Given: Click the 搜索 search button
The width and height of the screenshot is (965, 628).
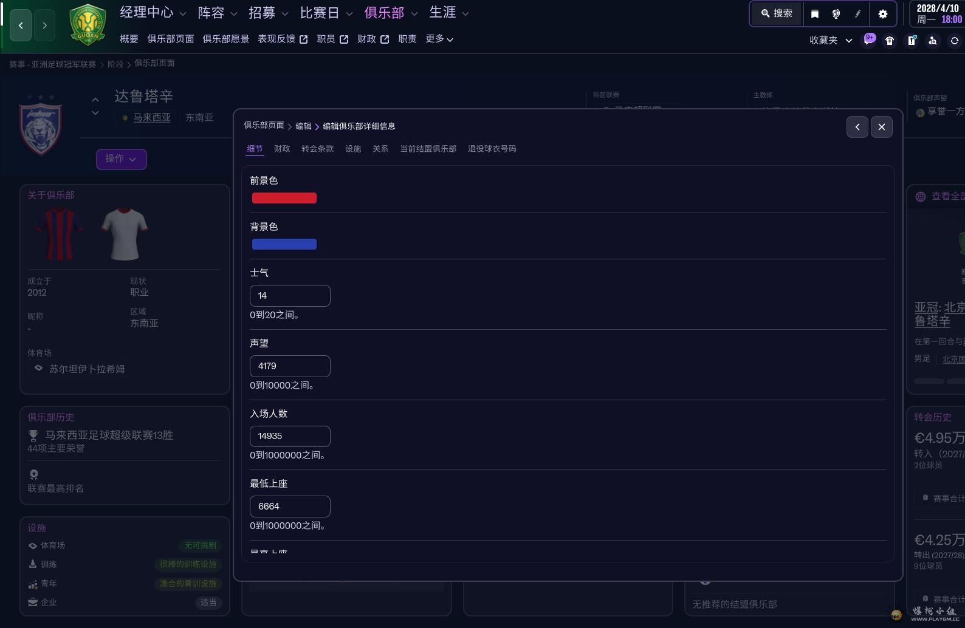Looking at the screenshot, I should [777, 13].
